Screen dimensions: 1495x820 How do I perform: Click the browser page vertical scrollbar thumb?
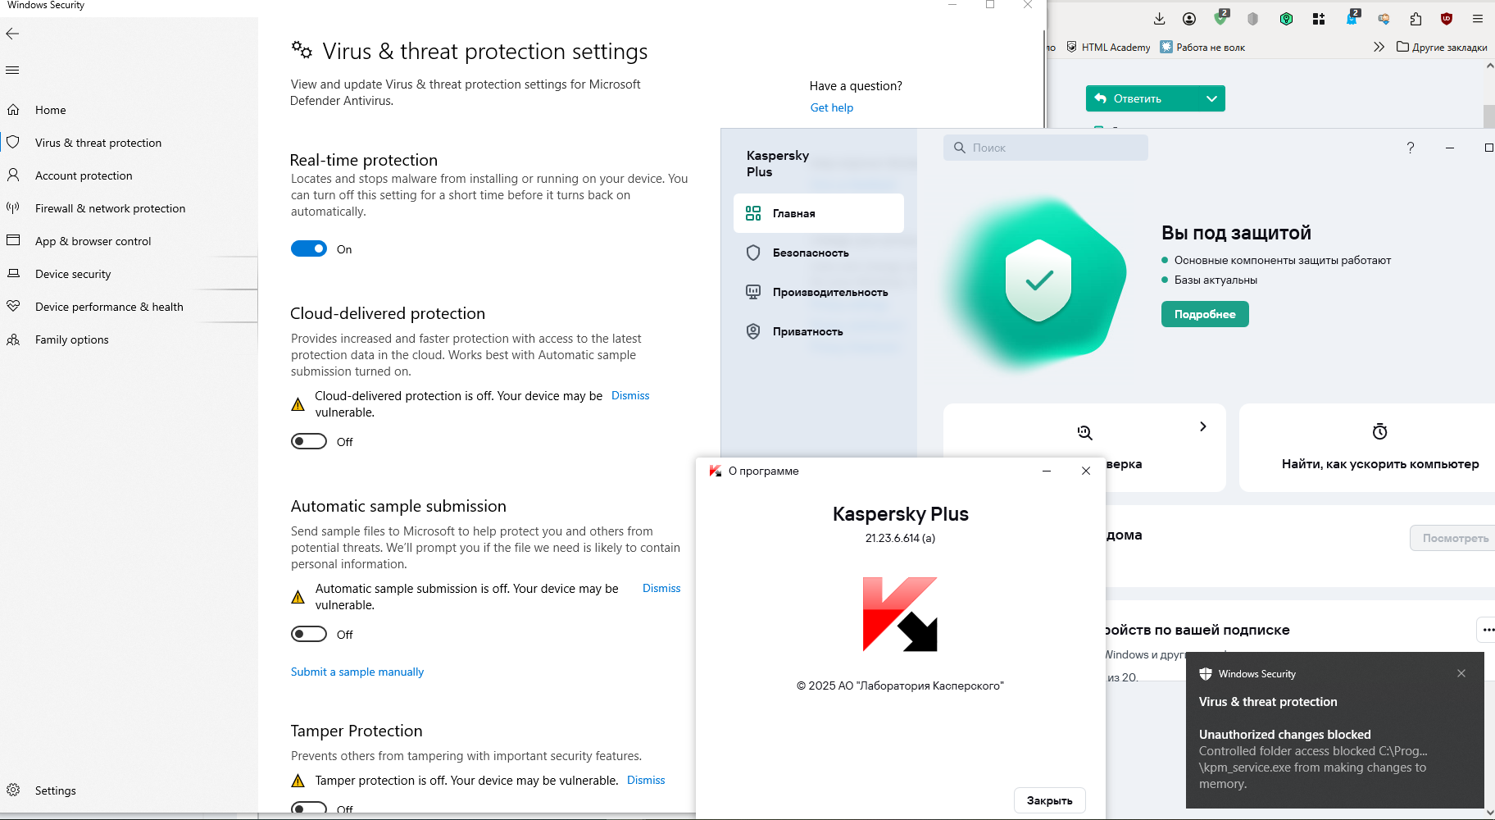click(x=1489, y=116)
